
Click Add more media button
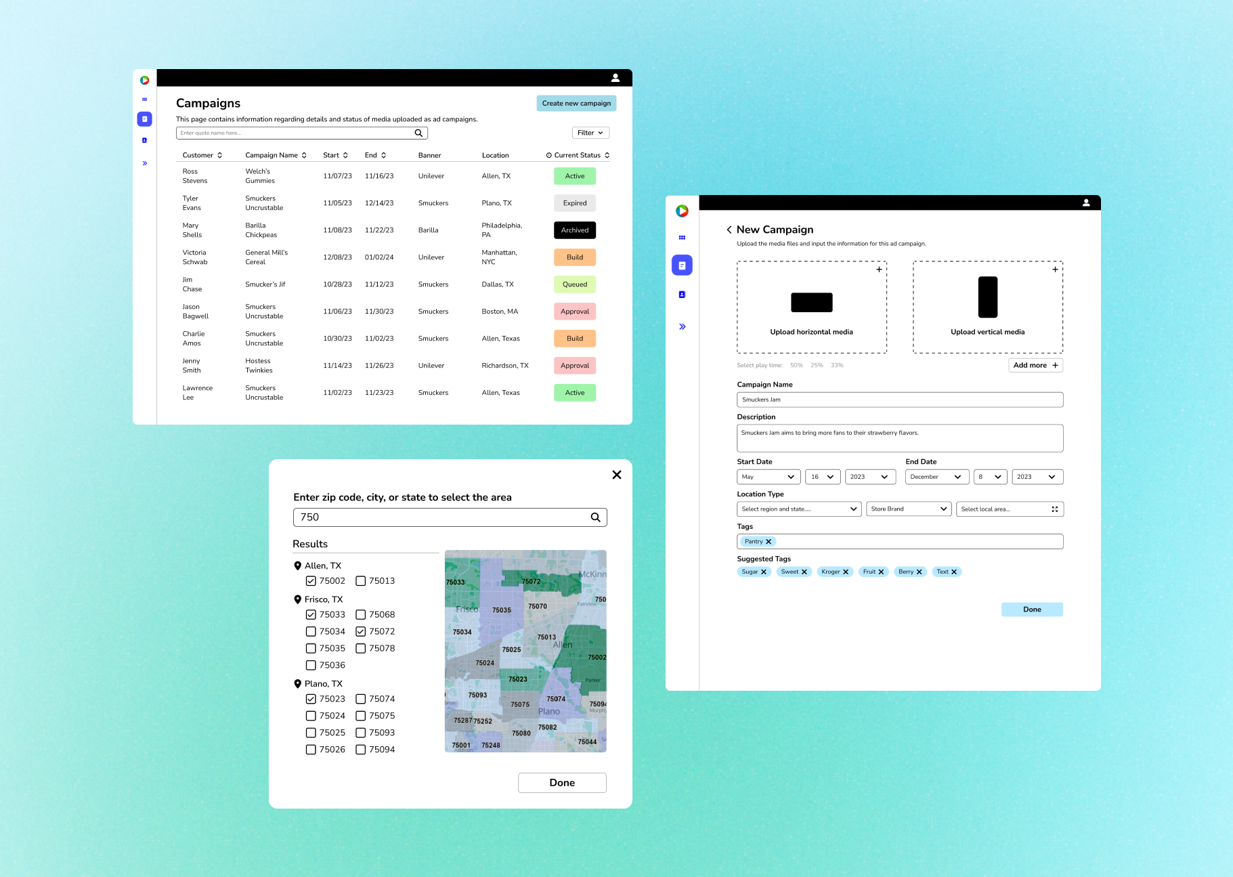pos(1035,366)
